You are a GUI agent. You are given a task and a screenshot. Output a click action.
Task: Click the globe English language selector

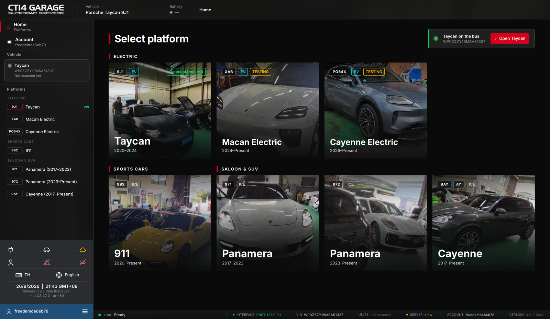[x=67, y=275]
